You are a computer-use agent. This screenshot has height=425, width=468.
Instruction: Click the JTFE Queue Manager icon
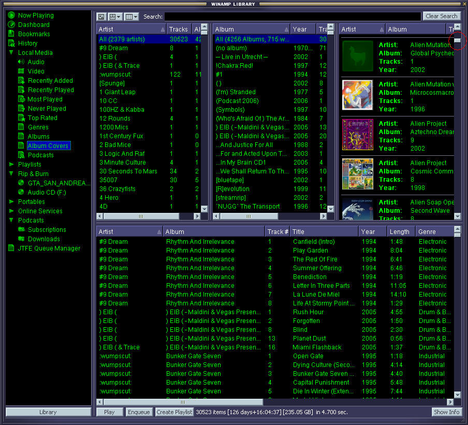pyautogui.click(x=11, y=248)
